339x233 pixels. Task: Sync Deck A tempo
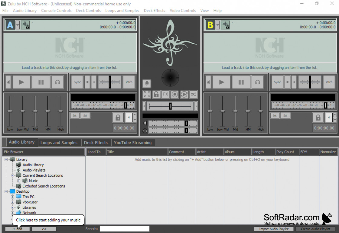click(x=77, y=82)
